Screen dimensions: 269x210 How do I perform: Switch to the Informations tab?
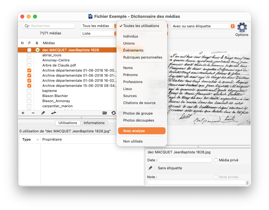click(x=94, y=123)
